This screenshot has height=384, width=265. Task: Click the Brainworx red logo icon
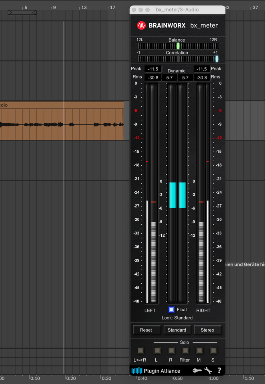click(141, 26)
